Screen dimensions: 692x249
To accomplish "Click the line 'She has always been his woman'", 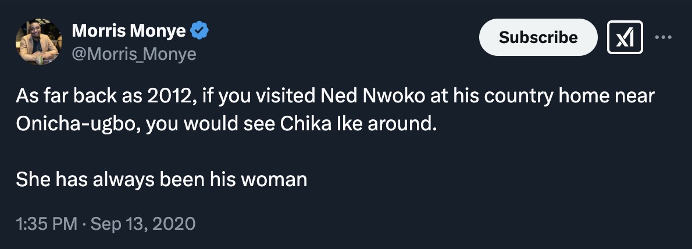I will (x=161, y=179).
